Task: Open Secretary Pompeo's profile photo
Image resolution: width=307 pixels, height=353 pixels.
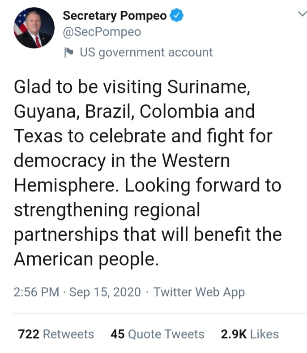Action: tap(34, 28)
